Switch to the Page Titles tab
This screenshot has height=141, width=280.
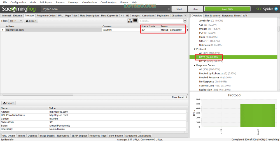pos(71,16)
